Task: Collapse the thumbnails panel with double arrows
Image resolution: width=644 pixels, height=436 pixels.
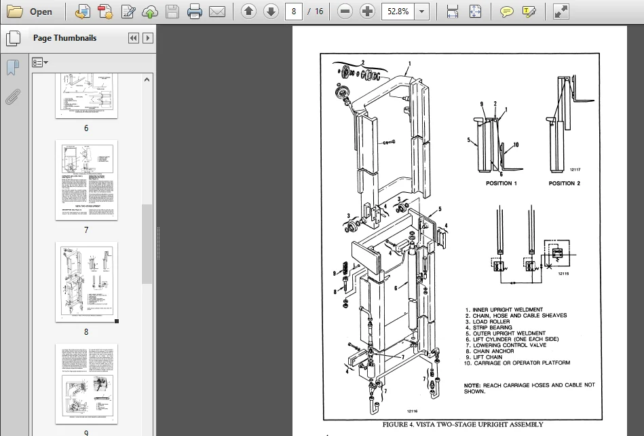Action: 134,38
